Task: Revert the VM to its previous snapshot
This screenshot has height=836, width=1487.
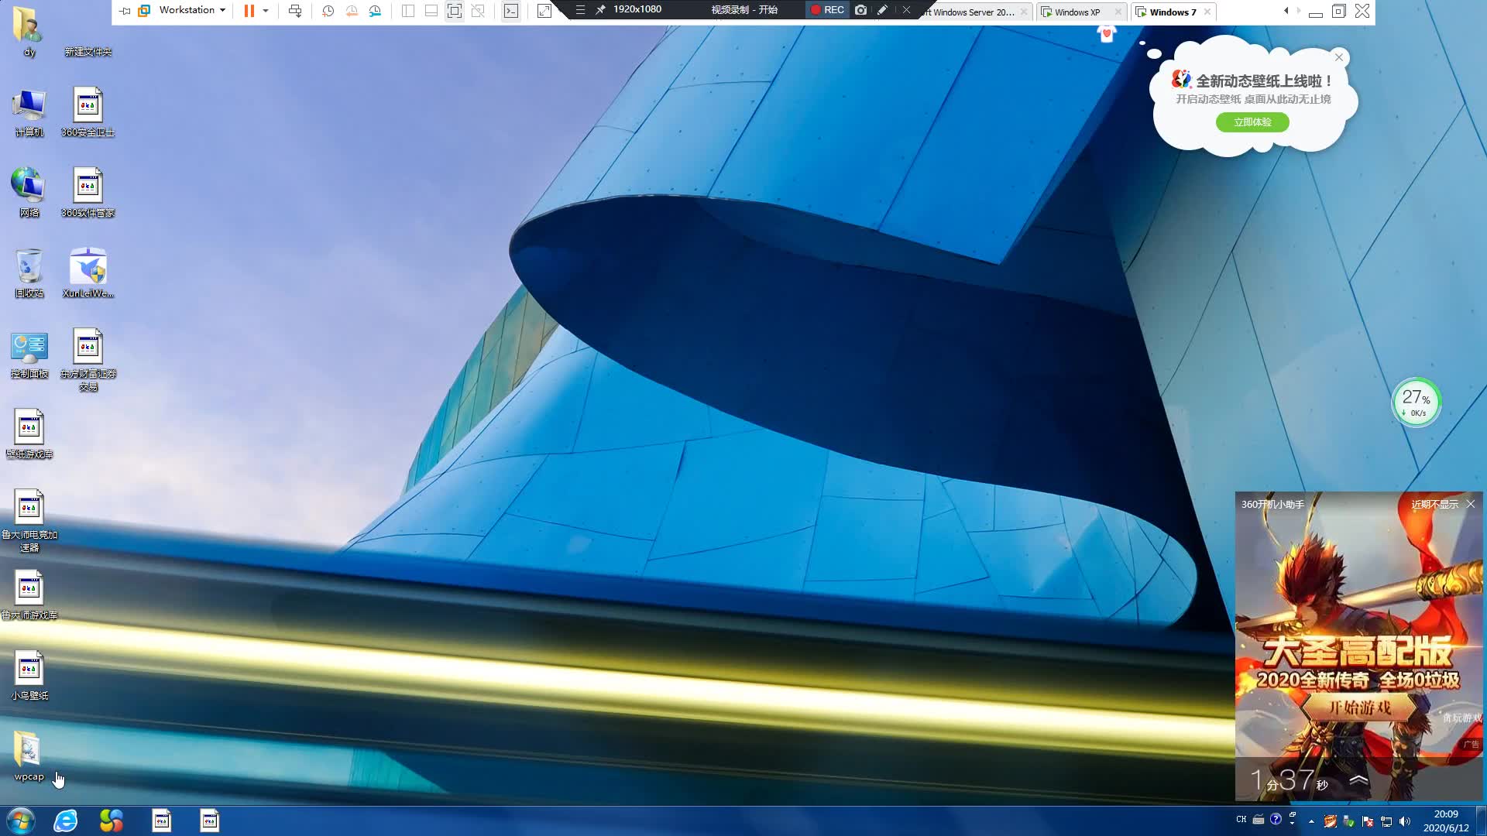Action: click(352, 11)
